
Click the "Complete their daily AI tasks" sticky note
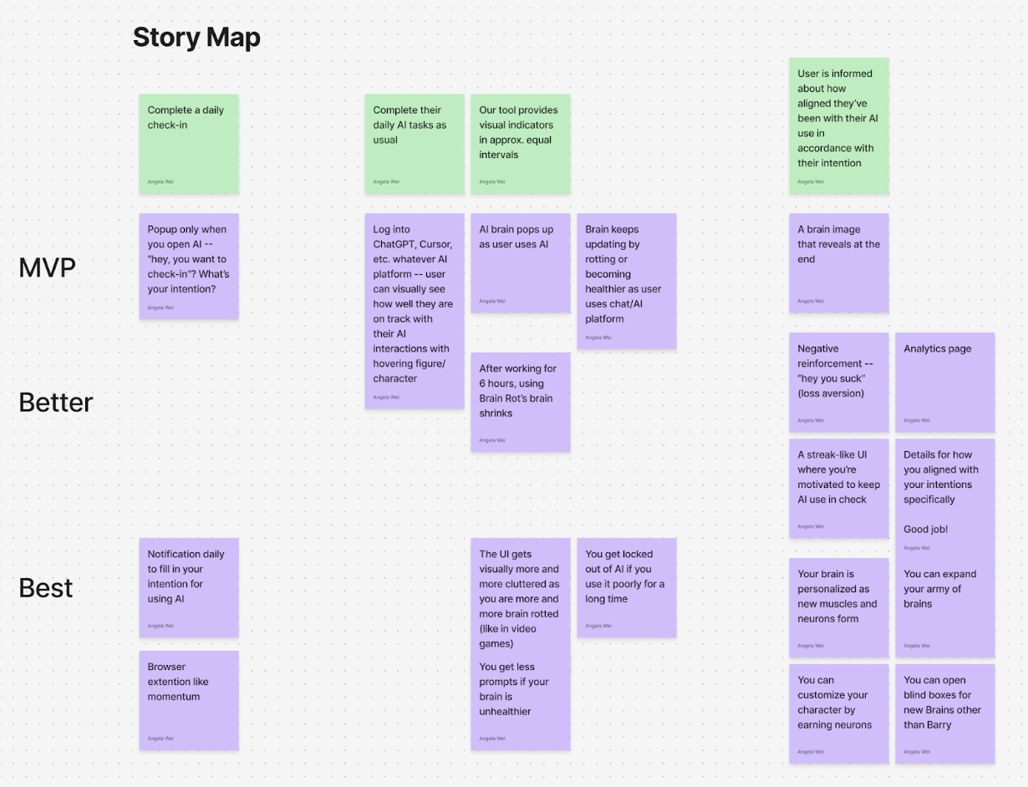tap(414, 144)
